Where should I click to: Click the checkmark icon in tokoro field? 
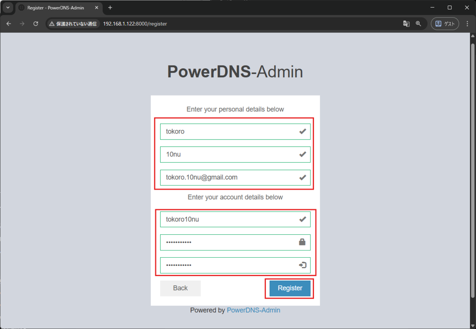(x=303, y=132)
